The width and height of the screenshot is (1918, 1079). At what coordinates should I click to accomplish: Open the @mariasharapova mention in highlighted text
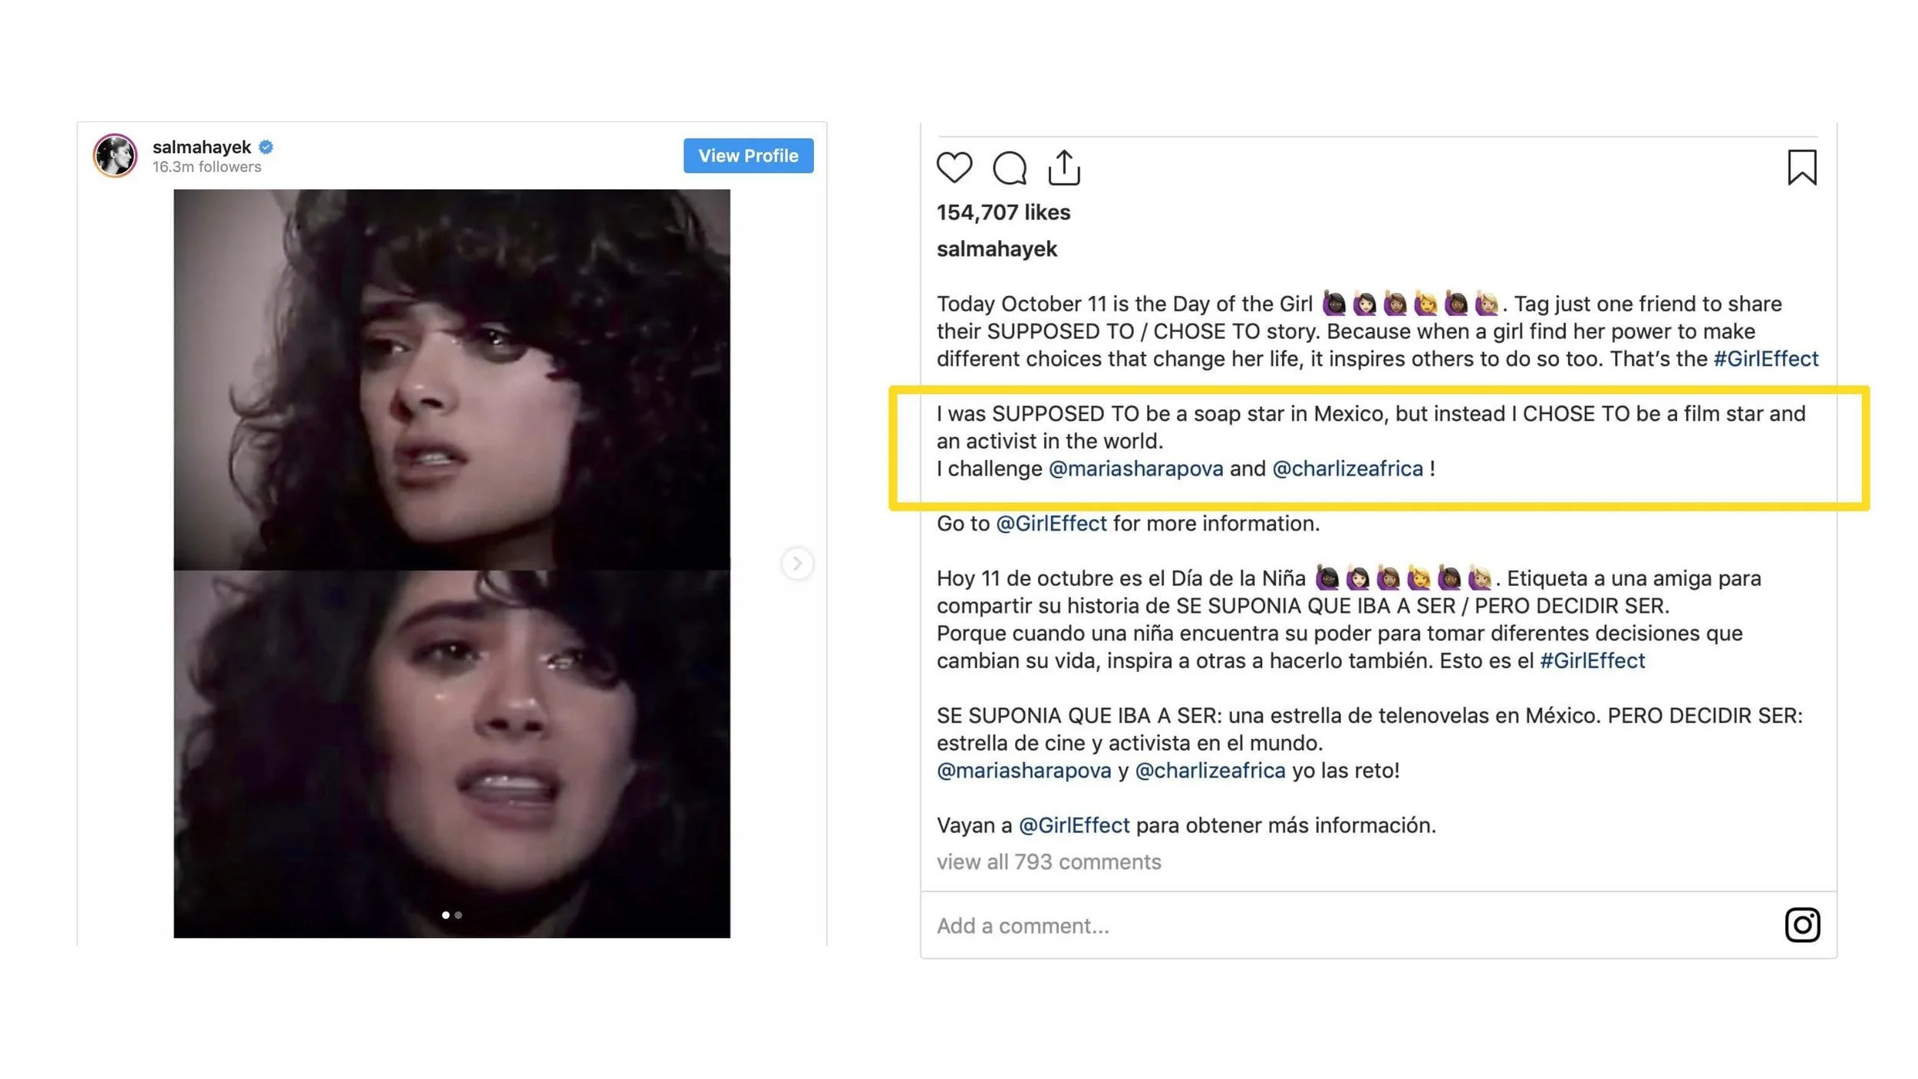1135,469
